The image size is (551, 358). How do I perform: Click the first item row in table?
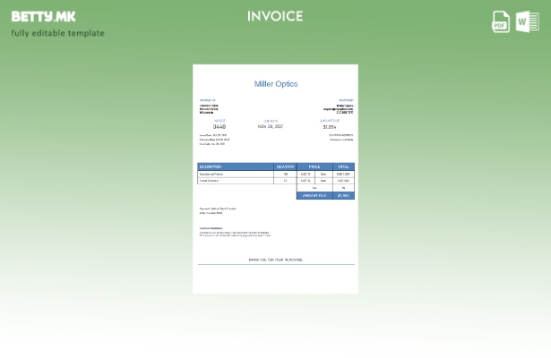[275, 174]
